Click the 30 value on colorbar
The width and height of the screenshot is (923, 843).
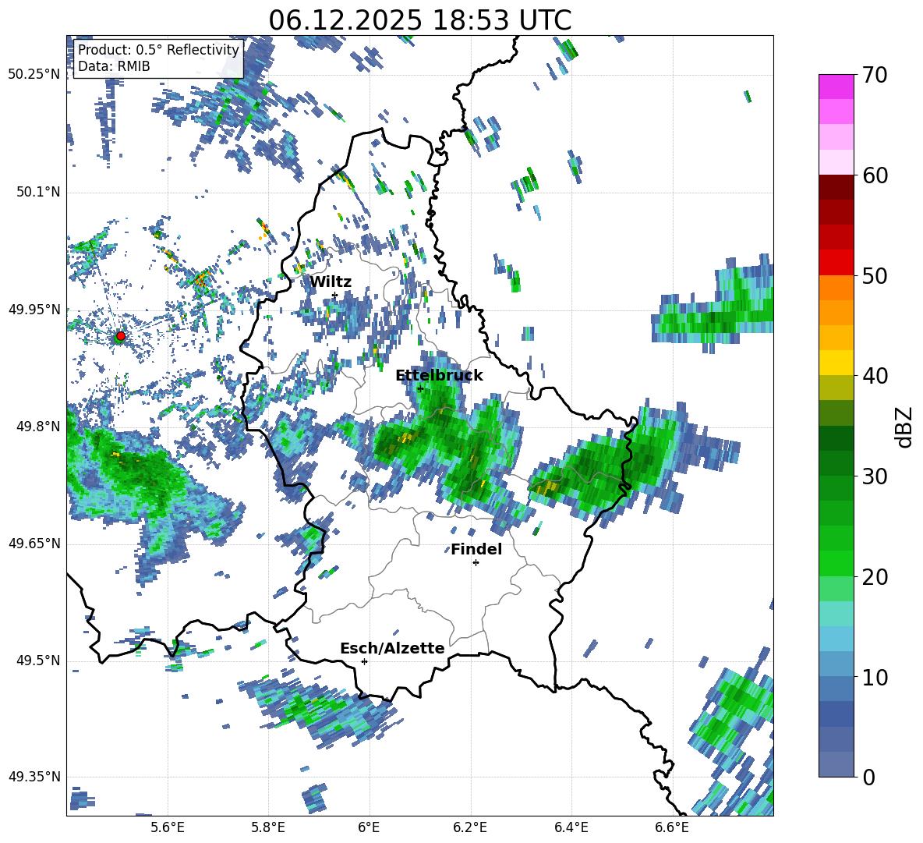[875, 476]
